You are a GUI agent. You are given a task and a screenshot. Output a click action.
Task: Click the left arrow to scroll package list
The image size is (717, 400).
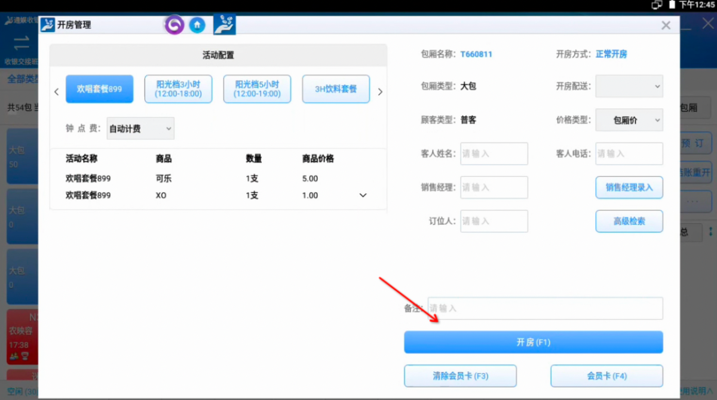[x=57, y=91]
